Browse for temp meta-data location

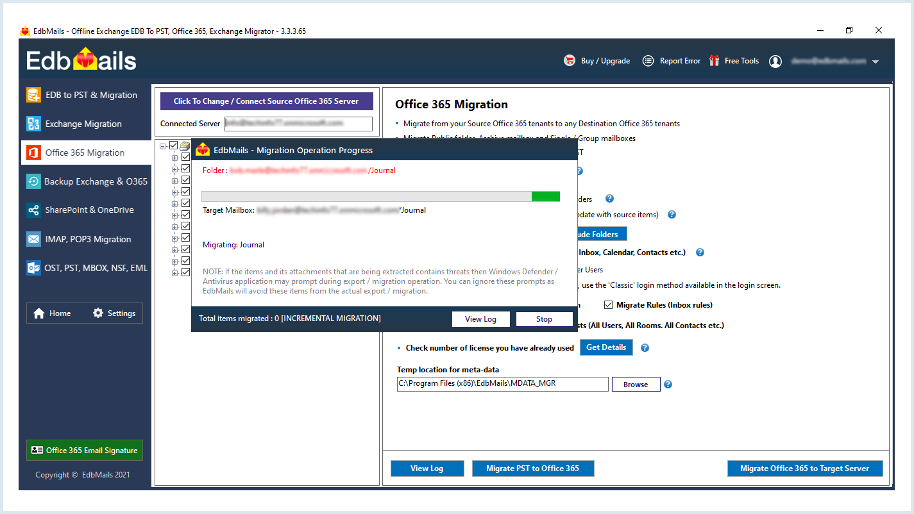pos(636,385)
